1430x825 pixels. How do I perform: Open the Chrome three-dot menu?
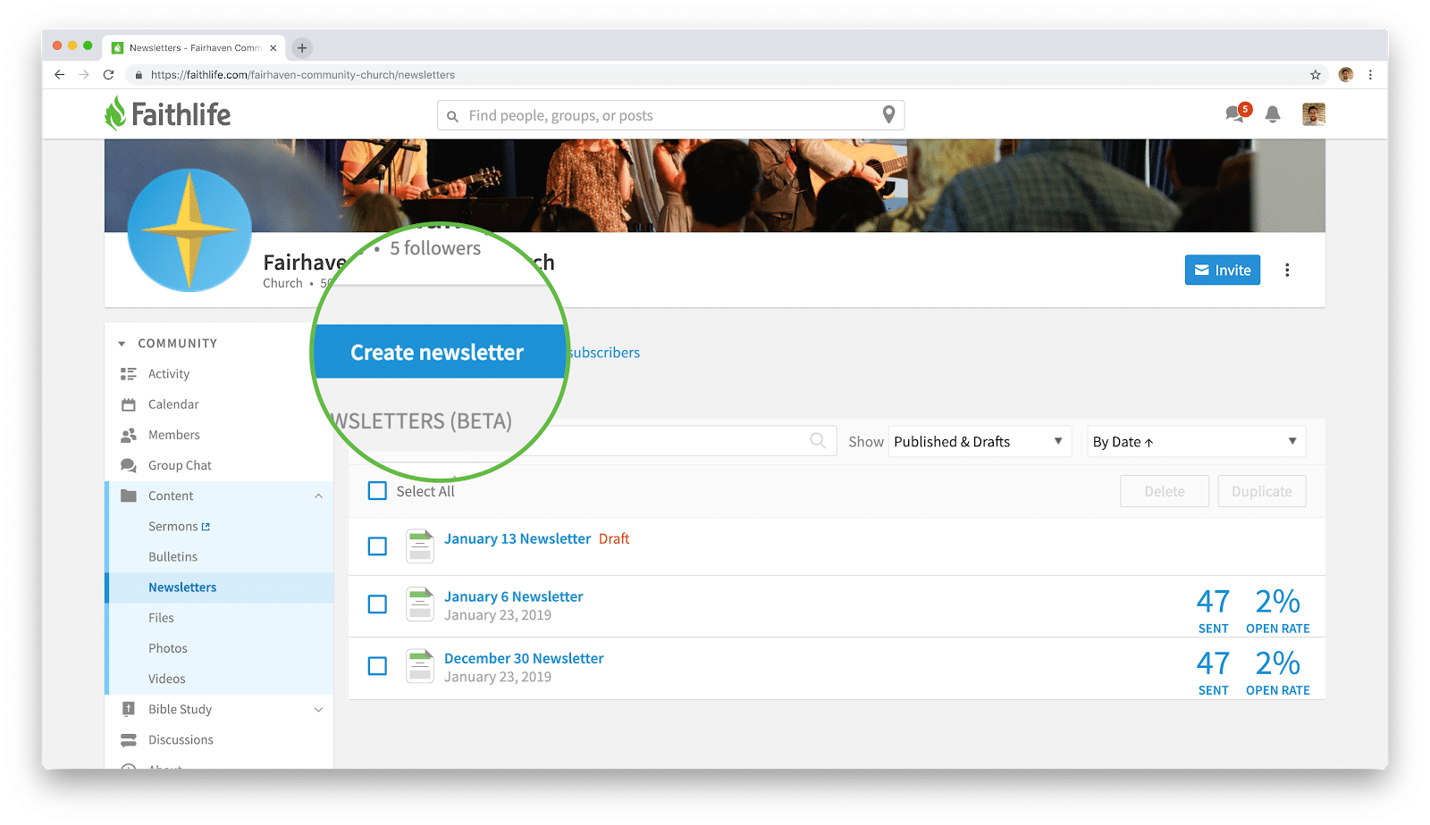(1370, 75)
